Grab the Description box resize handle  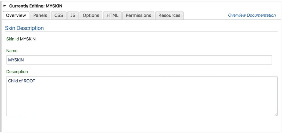(276, 115)
